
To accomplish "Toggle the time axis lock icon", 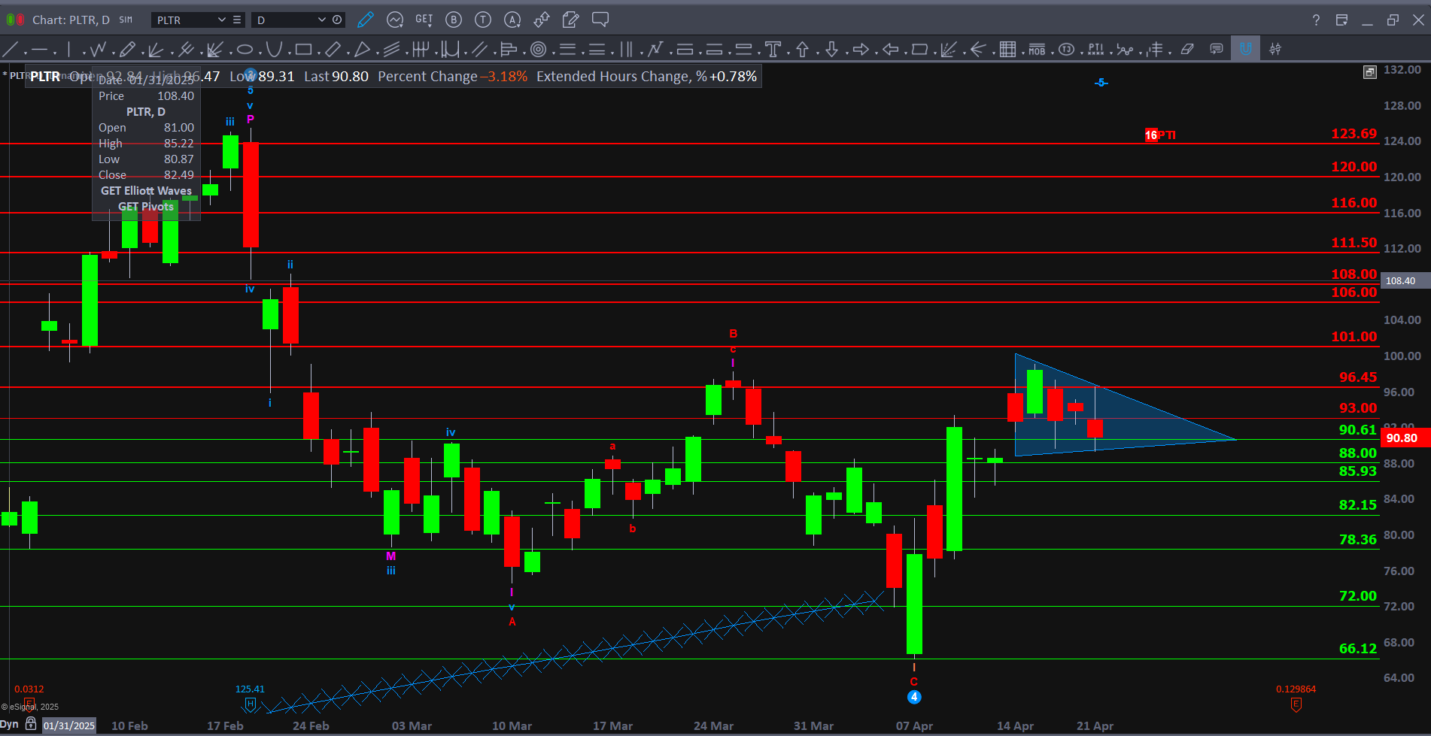I will pos(31,724).
